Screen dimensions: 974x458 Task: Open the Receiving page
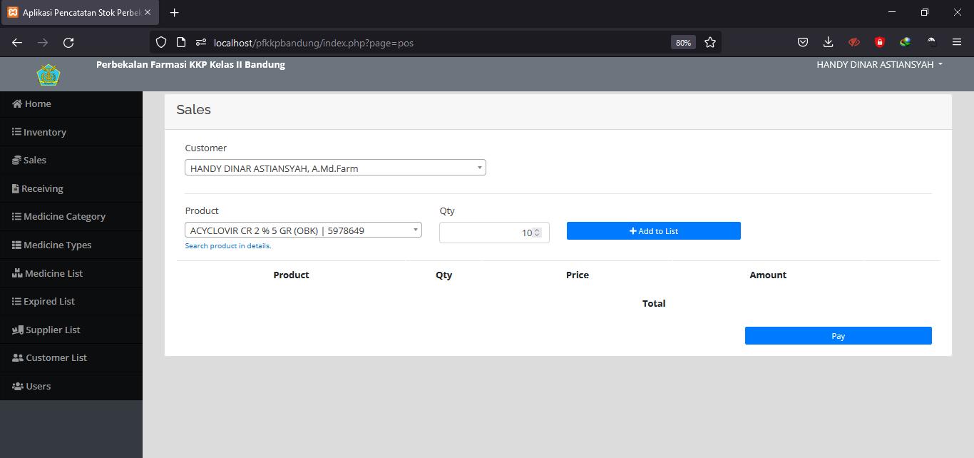[x=71, y=188]
